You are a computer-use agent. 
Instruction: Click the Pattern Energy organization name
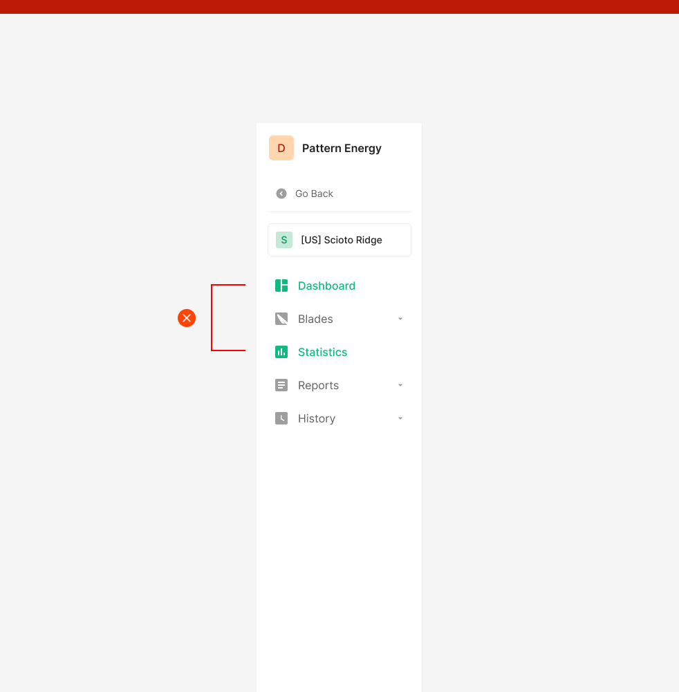pos(342,148)
